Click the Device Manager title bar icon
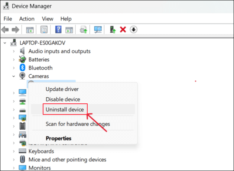 [x=6, y=6]
